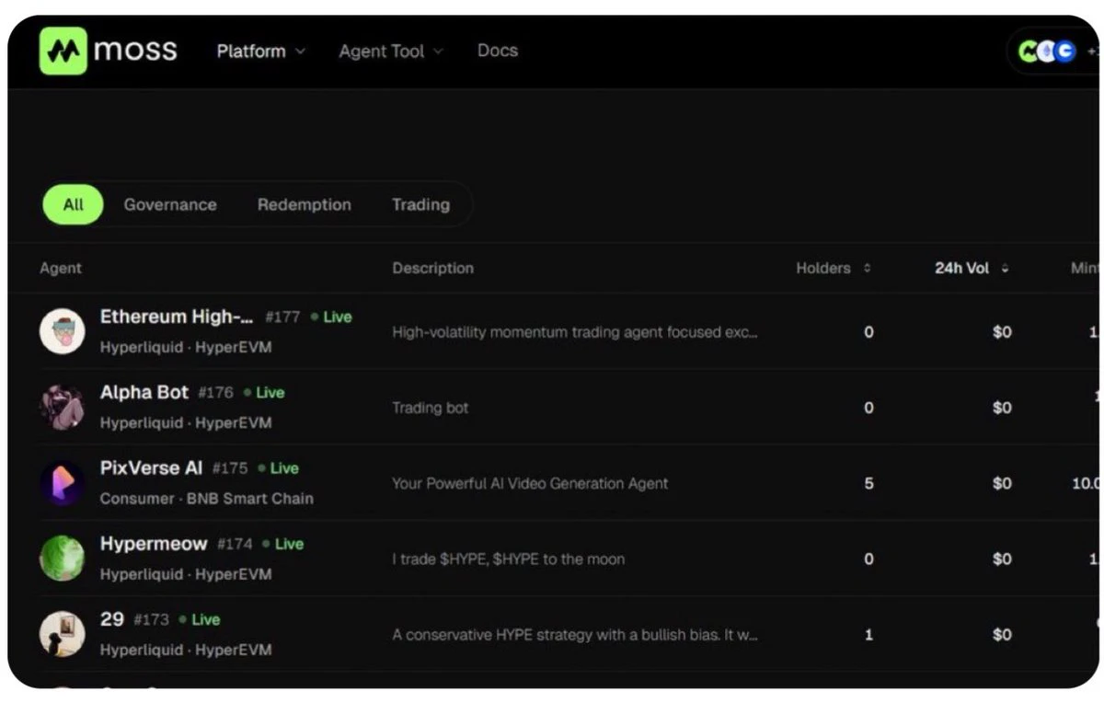The height and width of the screenshot is (703, 1104).
Task: Click the holders count 1 for agent 29
Action: tap(868, 635)
